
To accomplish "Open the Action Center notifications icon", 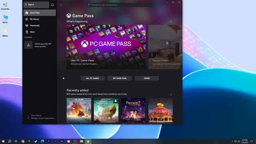I will point(252,141).
